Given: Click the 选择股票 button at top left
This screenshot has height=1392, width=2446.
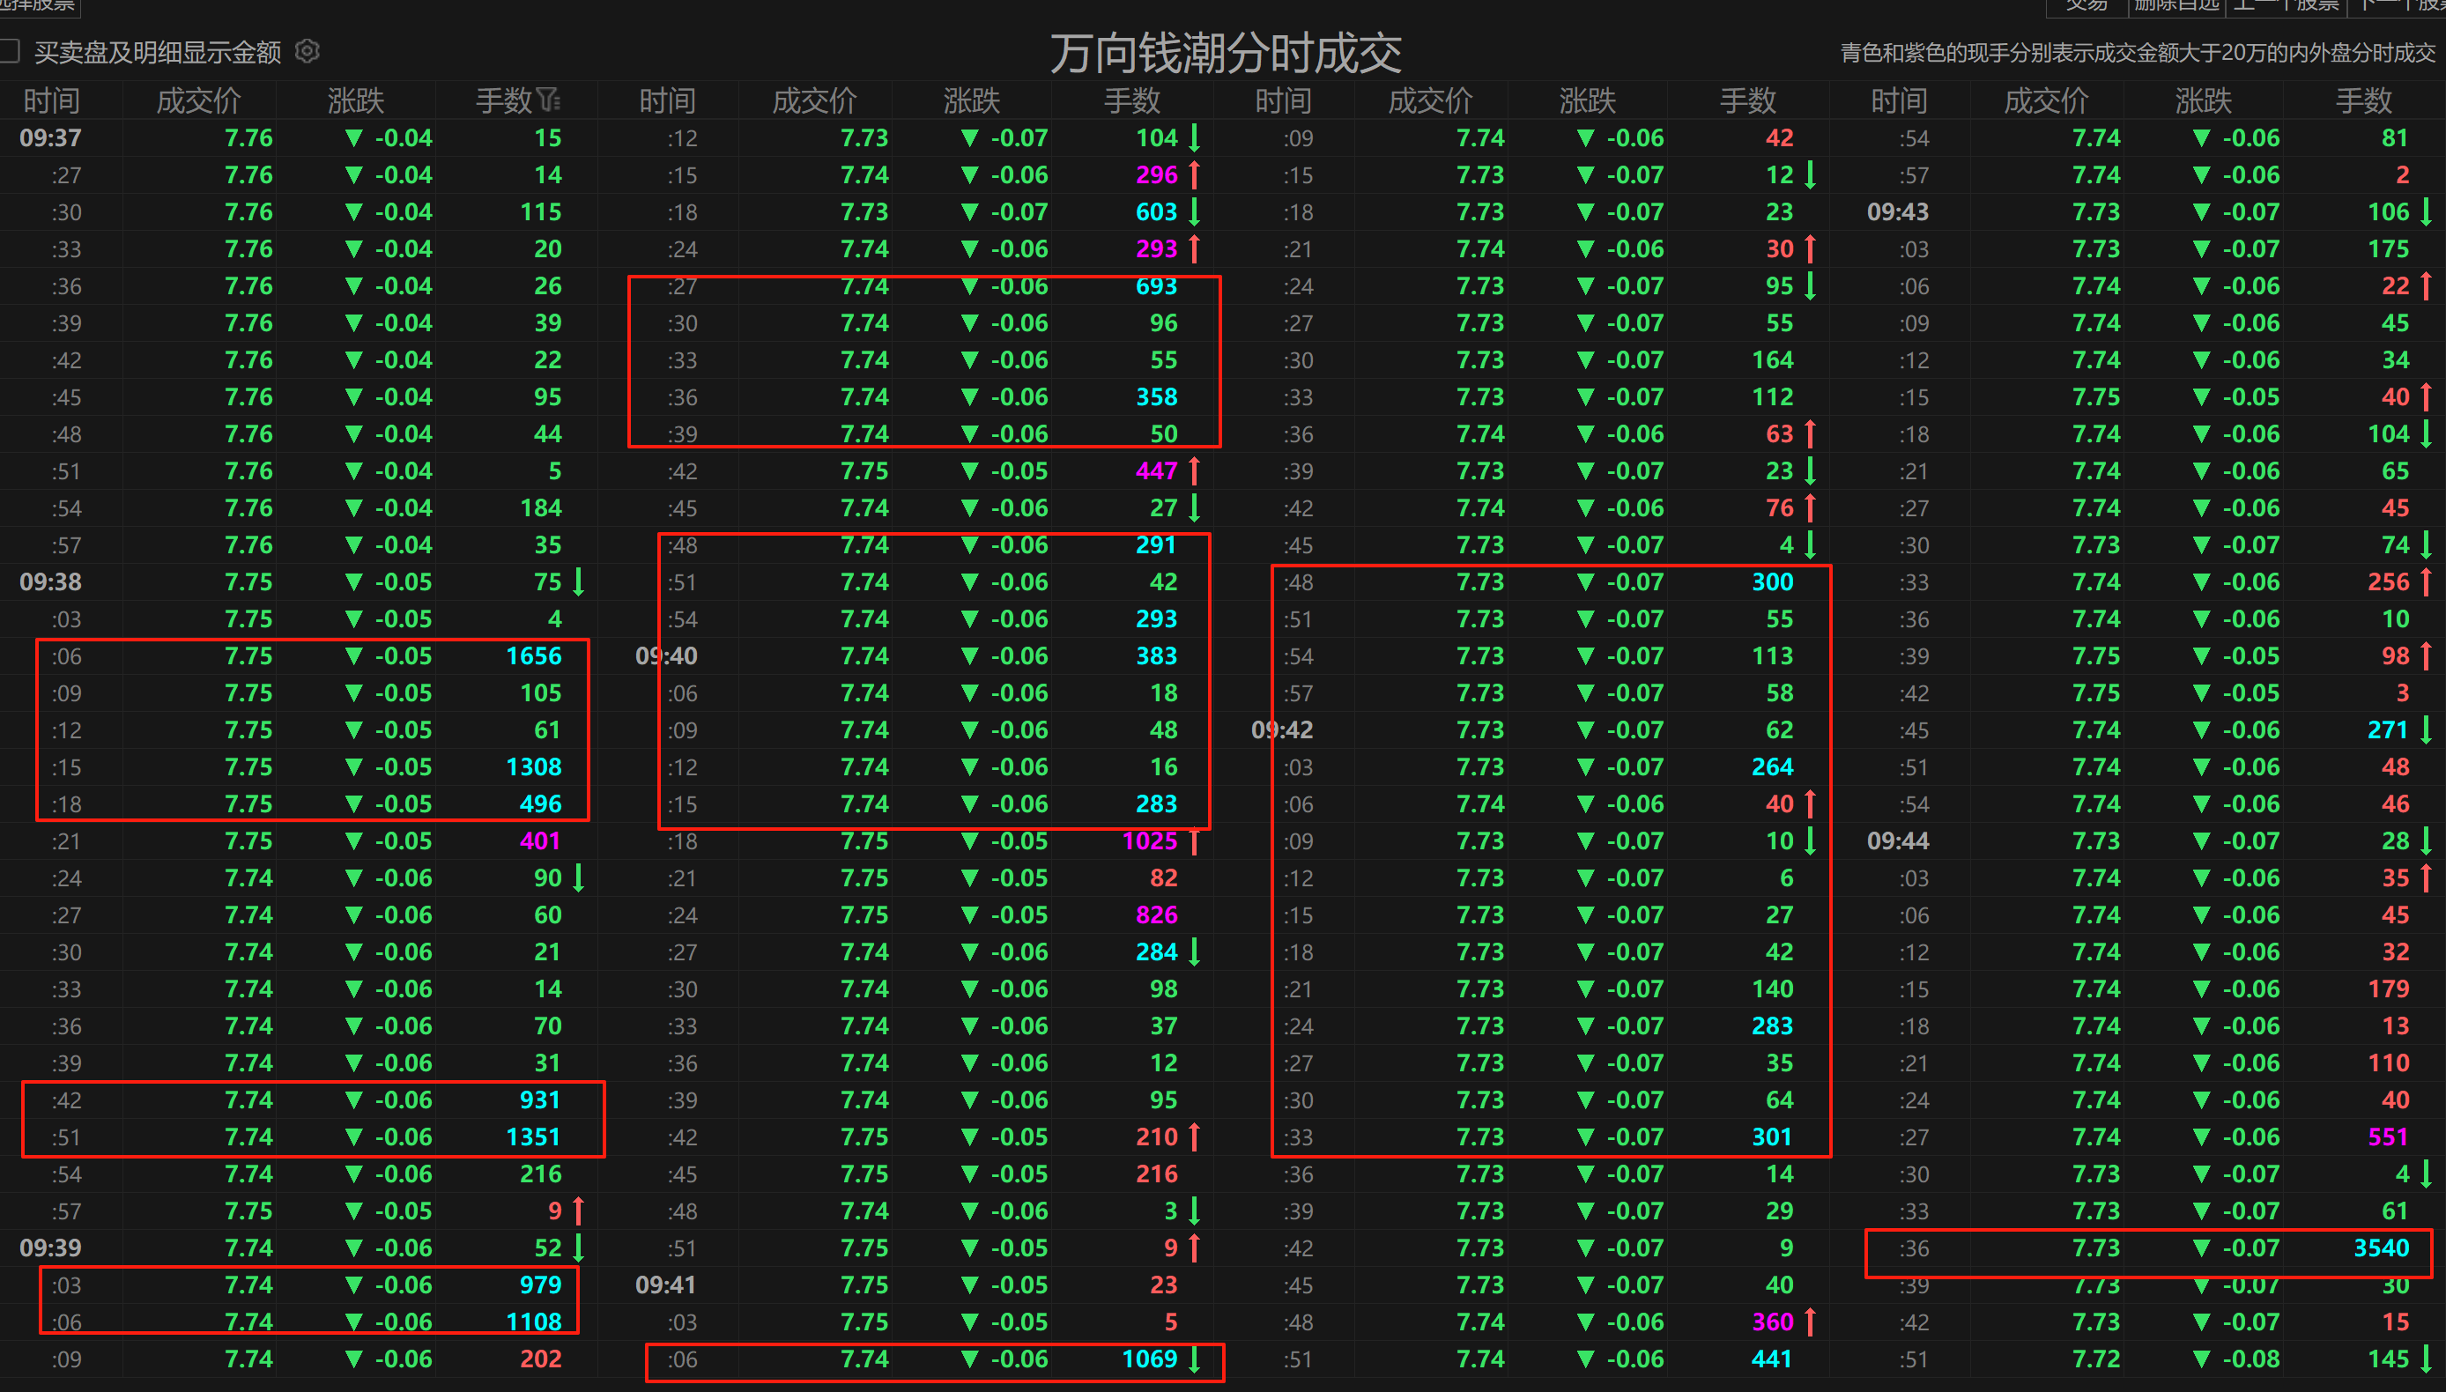Looking at the screenshot, I should pos(38,6).
